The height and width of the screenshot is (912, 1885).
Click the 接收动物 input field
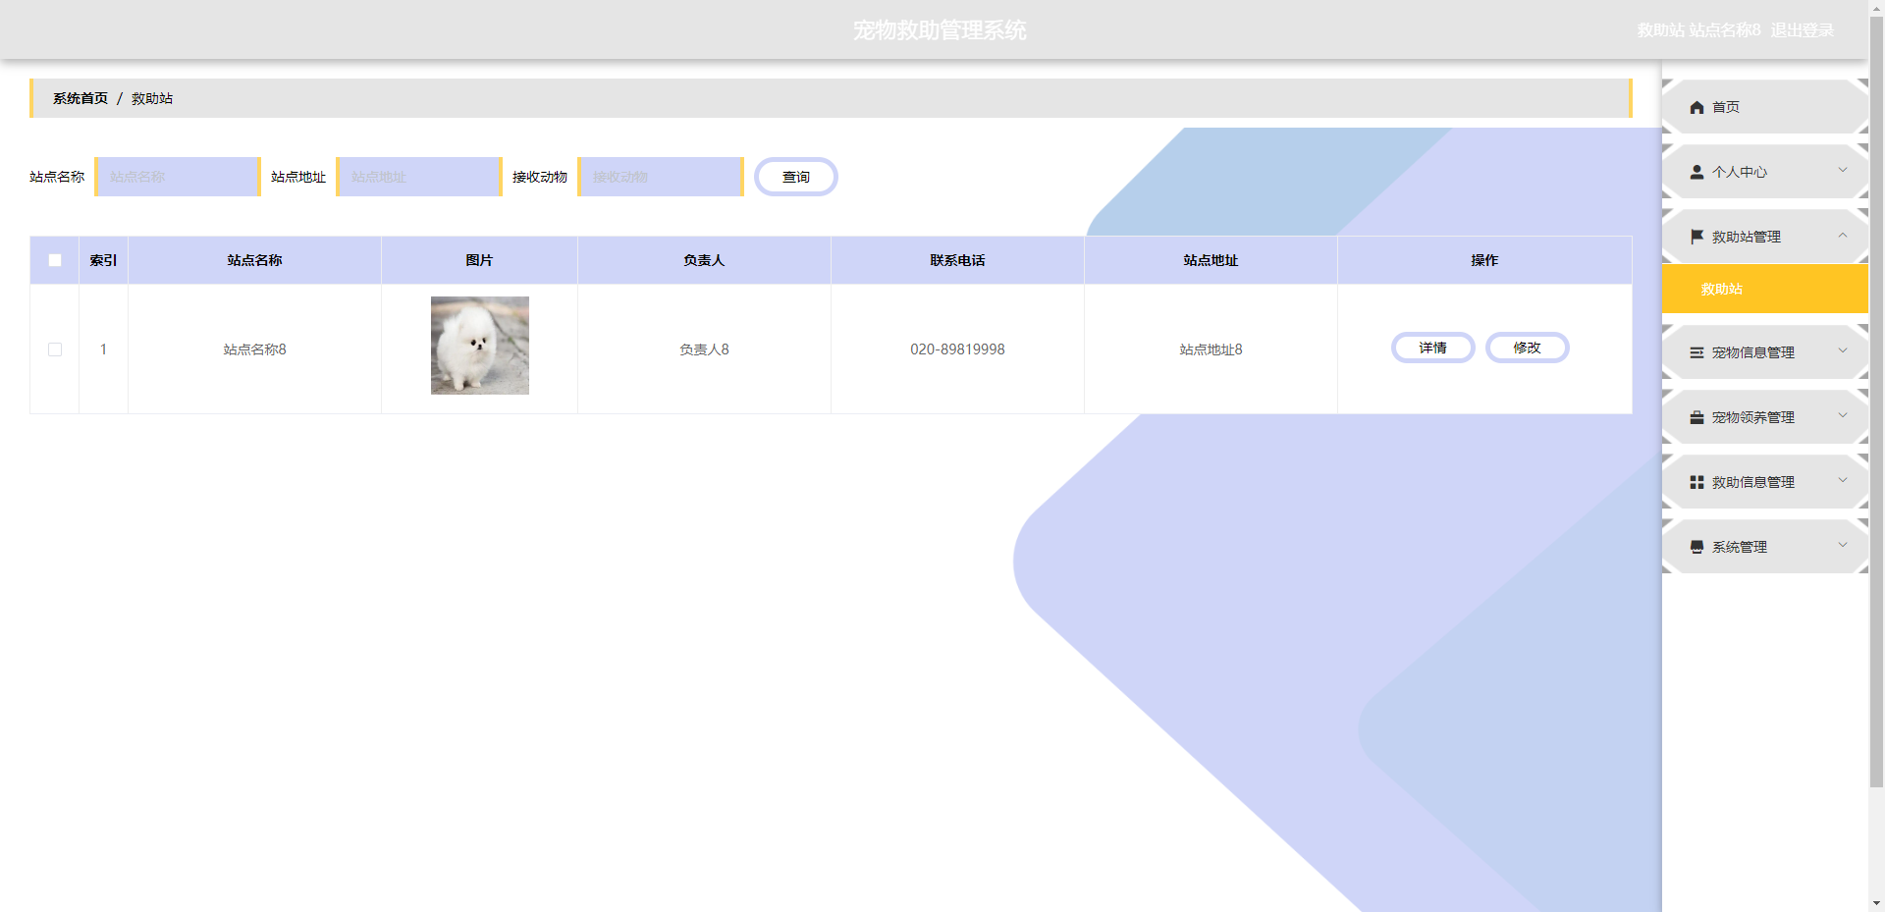[659, 177]
